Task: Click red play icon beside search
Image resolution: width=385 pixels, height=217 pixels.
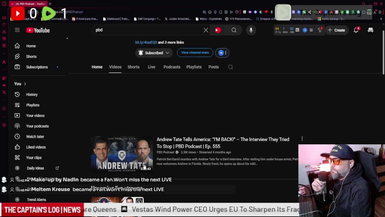Action: click(x=218, y=30)
